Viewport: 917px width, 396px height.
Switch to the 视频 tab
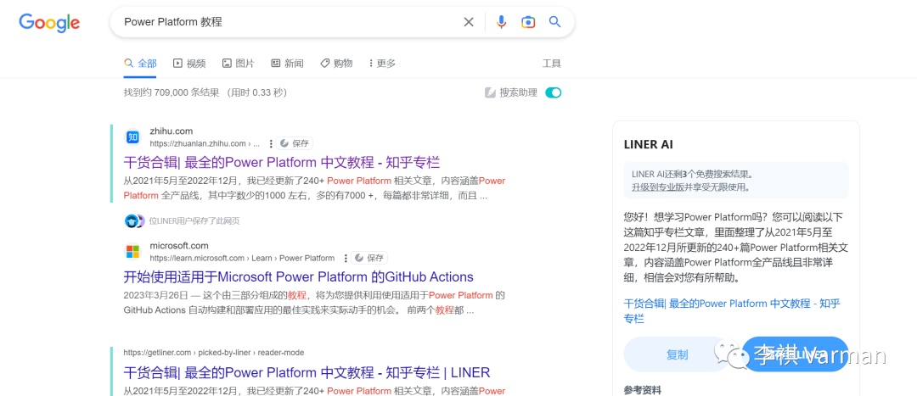point(189,64)
